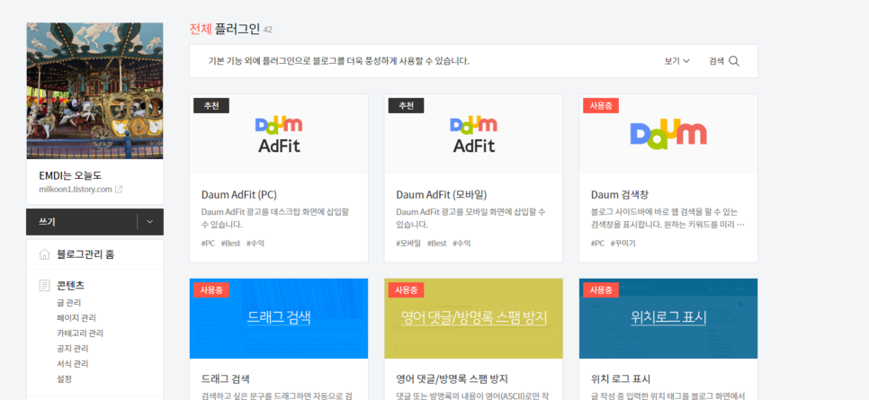Click #Best tag on Daum AdFit (모바일)
Image resolution: width=869 pixels, height=400 pixels.
(436, 244)
